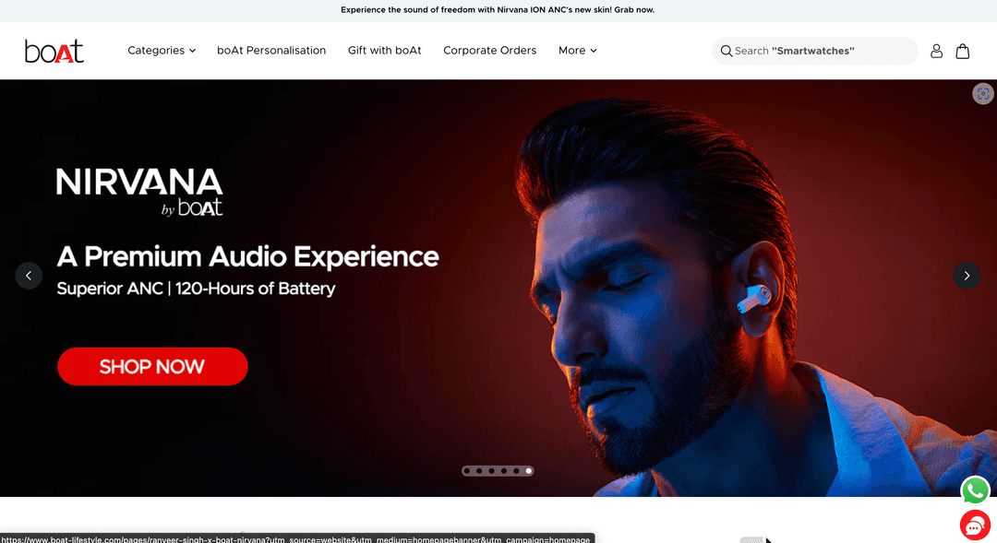Show previous banner slide with left arrow
The height and width of the screenshot is (543, 997).
click(x=29, y=276)
